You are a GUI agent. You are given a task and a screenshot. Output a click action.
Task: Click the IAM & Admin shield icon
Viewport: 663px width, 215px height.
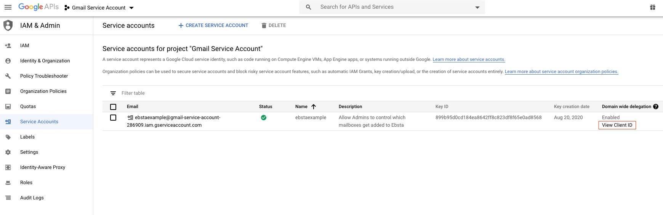(8, 25)
